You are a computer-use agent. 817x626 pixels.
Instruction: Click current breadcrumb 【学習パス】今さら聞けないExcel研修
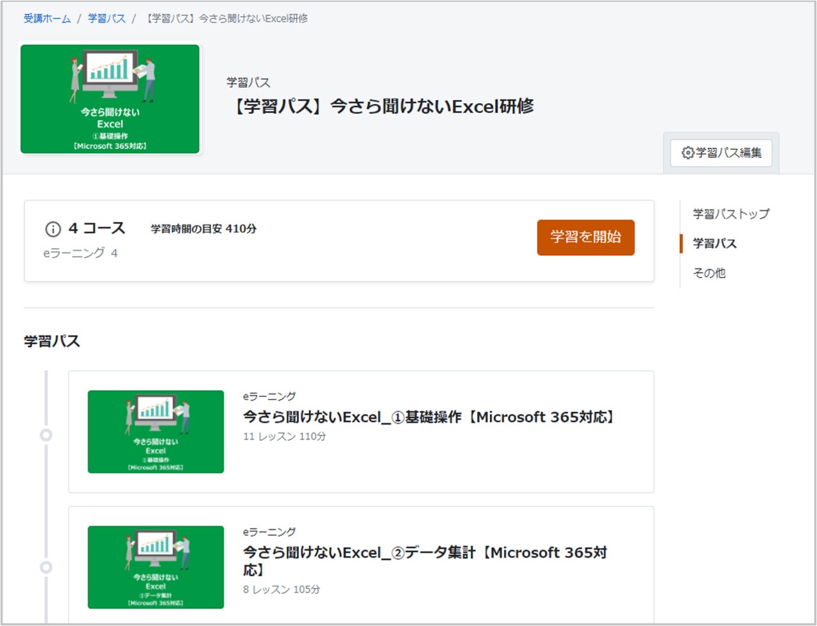225,19
